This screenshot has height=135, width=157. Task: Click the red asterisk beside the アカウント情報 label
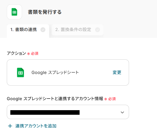(106, 99)
